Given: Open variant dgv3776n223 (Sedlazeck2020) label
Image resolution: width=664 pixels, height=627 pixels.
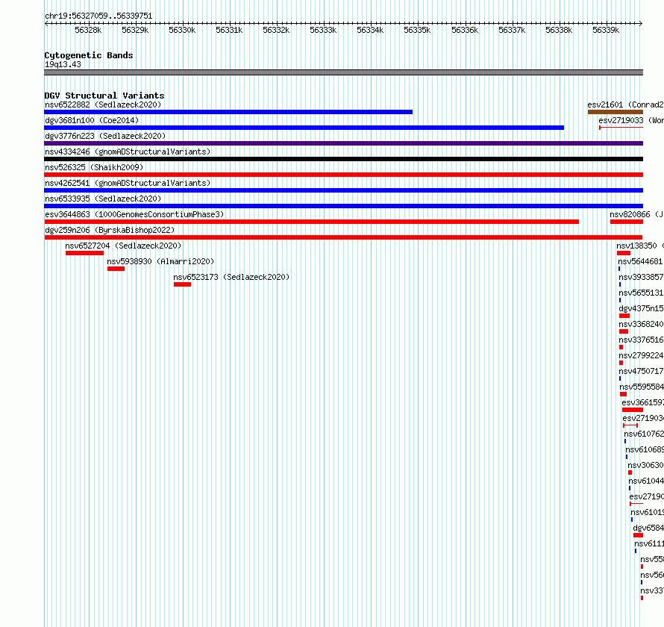Looking at the screenshot, I should click(x=105, y=136).
